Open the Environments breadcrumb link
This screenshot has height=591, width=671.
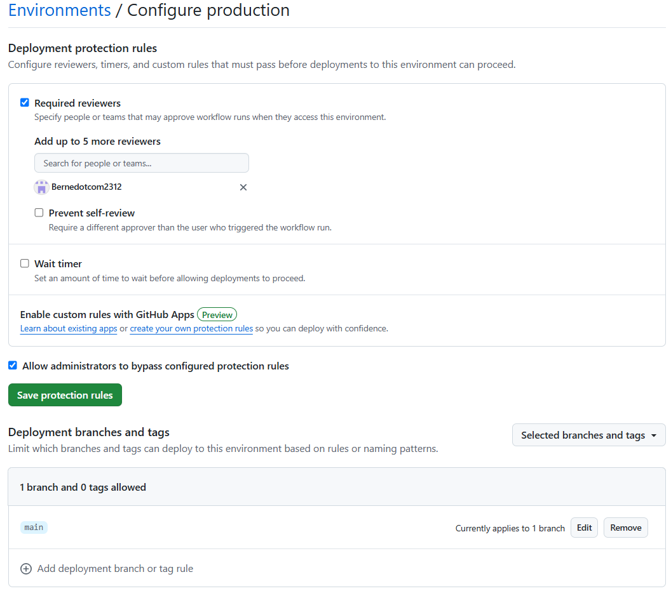coord(60,10)
